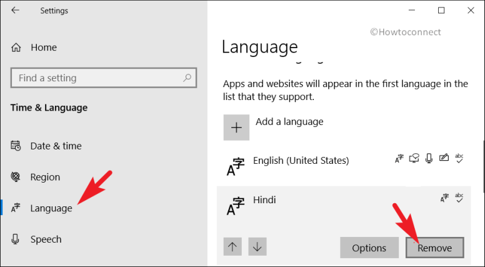Viewport: 485px width, 267px height.
Task: Open the Speech settings page
Action: 46,239
